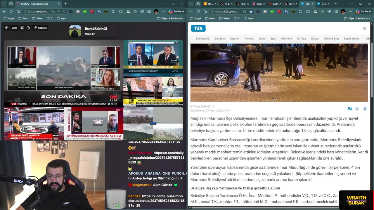Switch to the orange-icon '(8) U' tab

tap(210, 4)
